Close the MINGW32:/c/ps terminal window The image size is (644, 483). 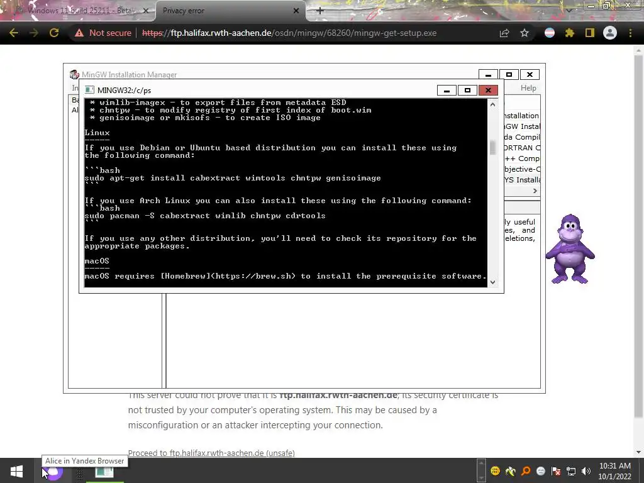(x=488, y=90)
